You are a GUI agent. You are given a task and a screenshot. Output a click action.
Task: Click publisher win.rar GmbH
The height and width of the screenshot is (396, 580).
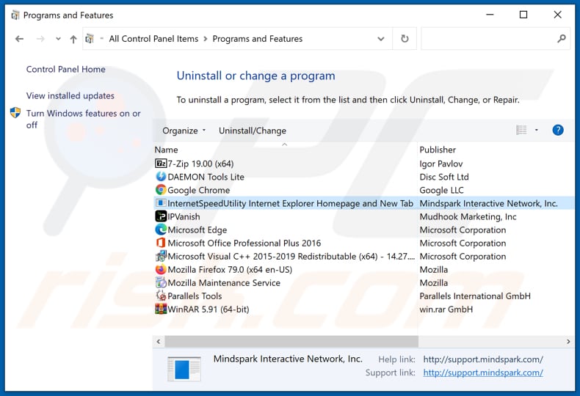(x=446, y=309)
